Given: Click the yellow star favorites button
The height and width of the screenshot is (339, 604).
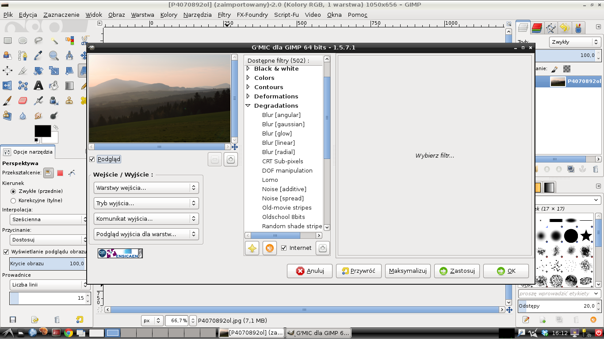Looking at the screenshot, I should click(x=252, y=248).
